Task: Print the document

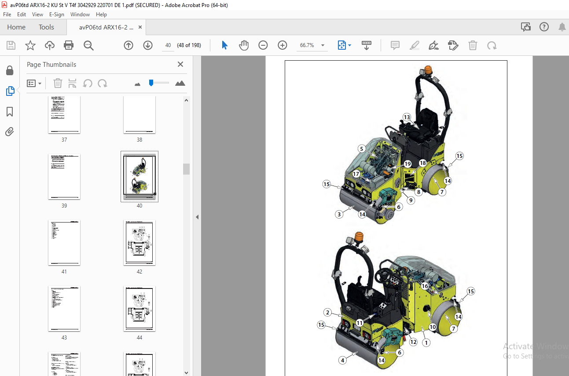Action: click(x=69, y=45)
